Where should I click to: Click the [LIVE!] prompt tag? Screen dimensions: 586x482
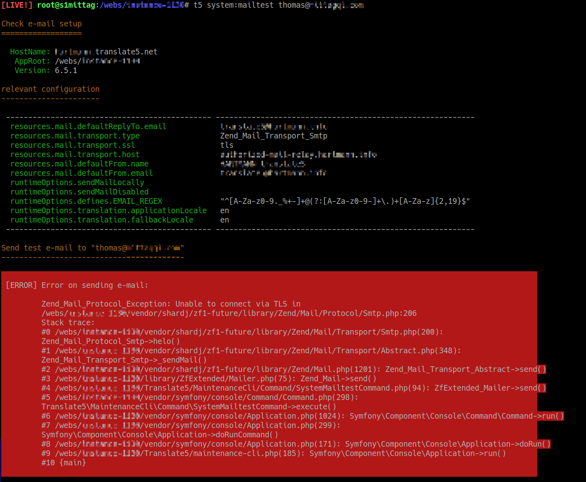coord(17,5)
